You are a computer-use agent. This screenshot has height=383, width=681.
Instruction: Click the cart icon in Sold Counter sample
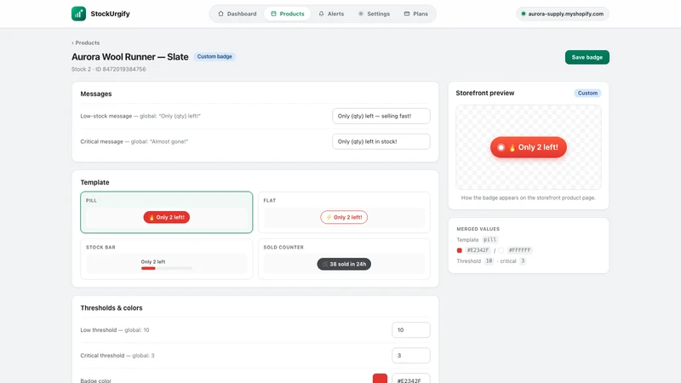(325, 264)
